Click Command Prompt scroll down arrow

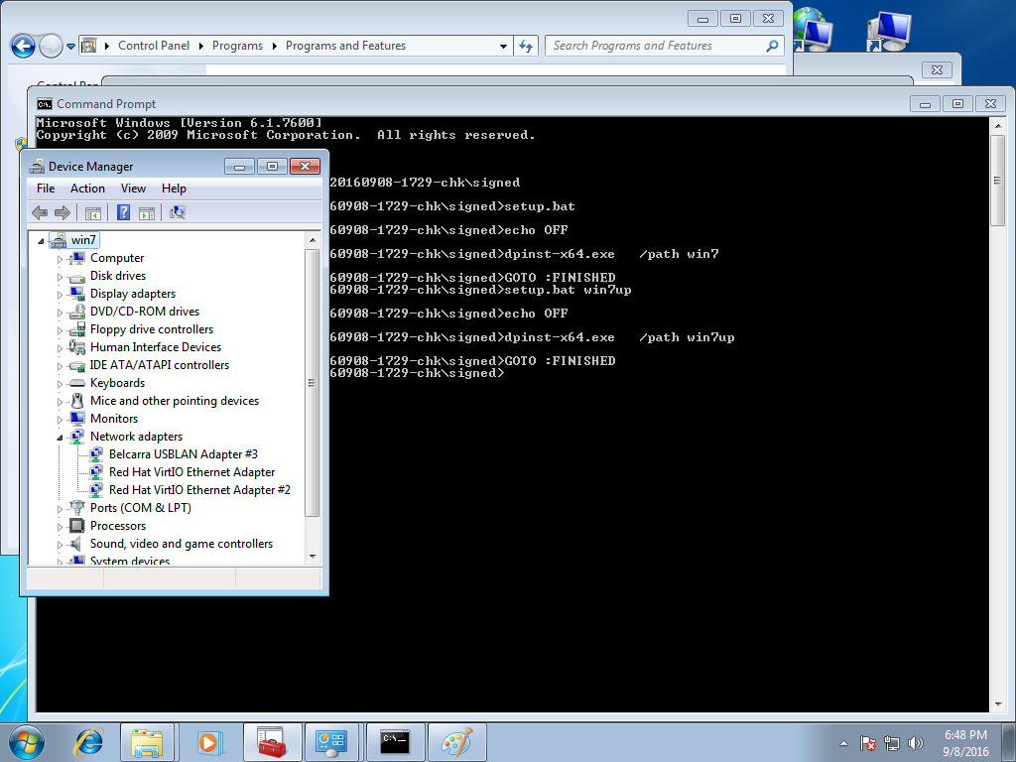[x=998, y=704]
